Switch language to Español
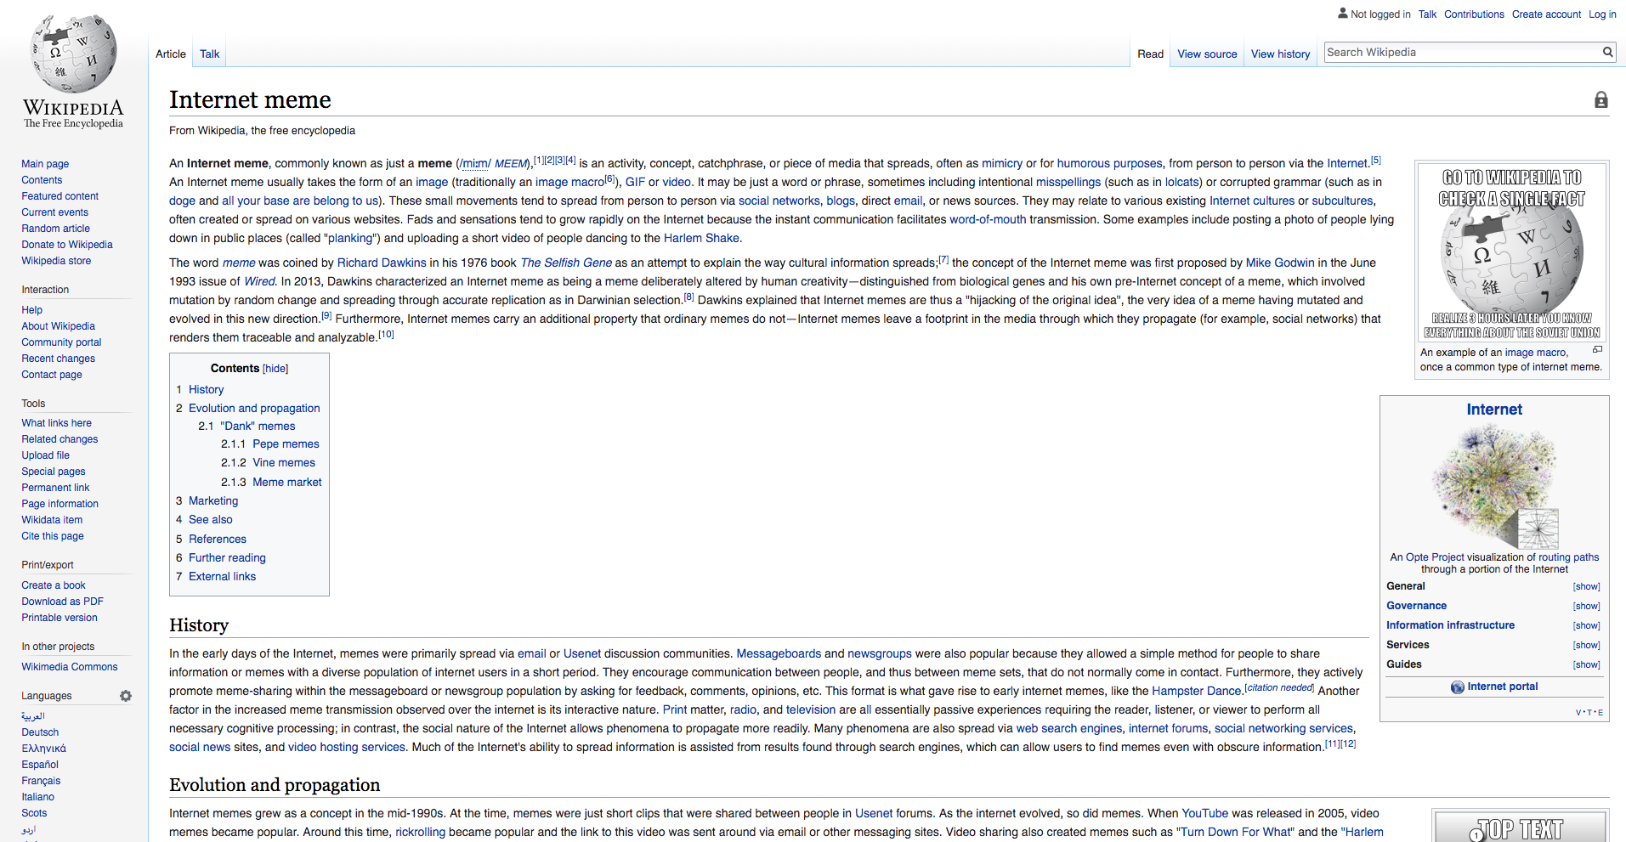 coord(40,765)
